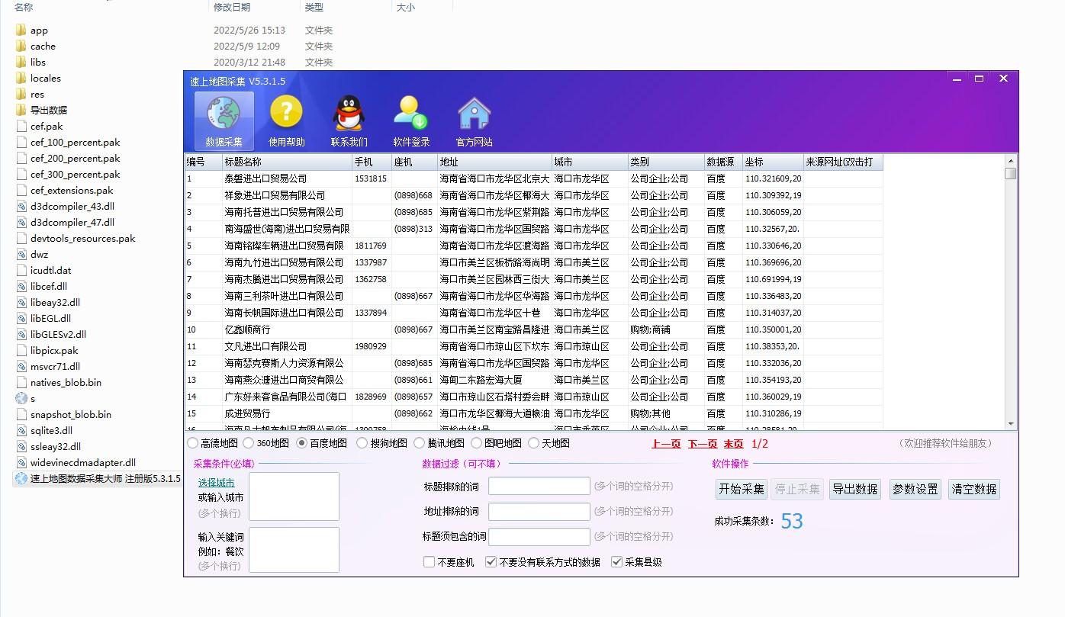Click the 标题名称 table column header
This screenshot has height=617, width=1065.
pyautogui.click(x=287, y=162)
